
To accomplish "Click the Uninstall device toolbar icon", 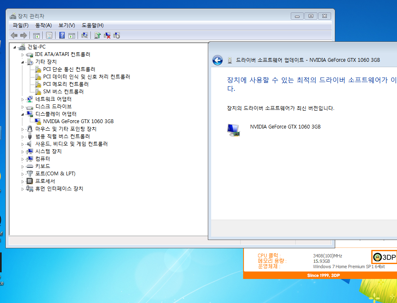I will click(x=107, y=35).
